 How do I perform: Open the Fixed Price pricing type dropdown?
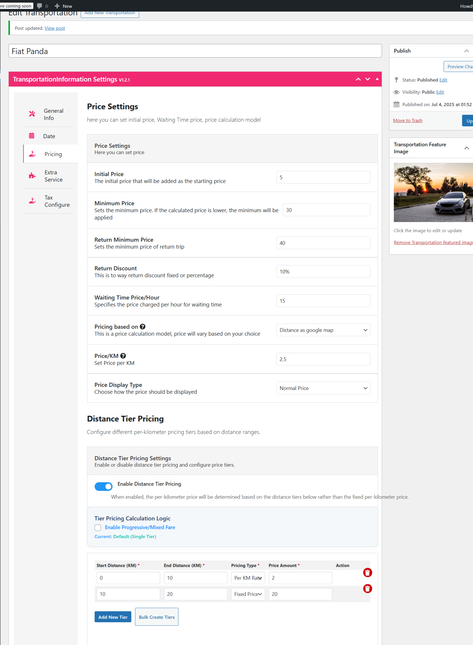(248, 594)
